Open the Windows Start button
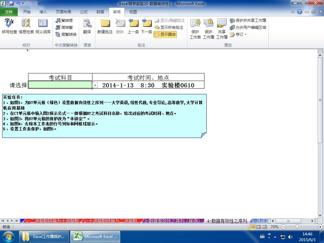The width and height of the screenshot is (324, 243). 8,237
